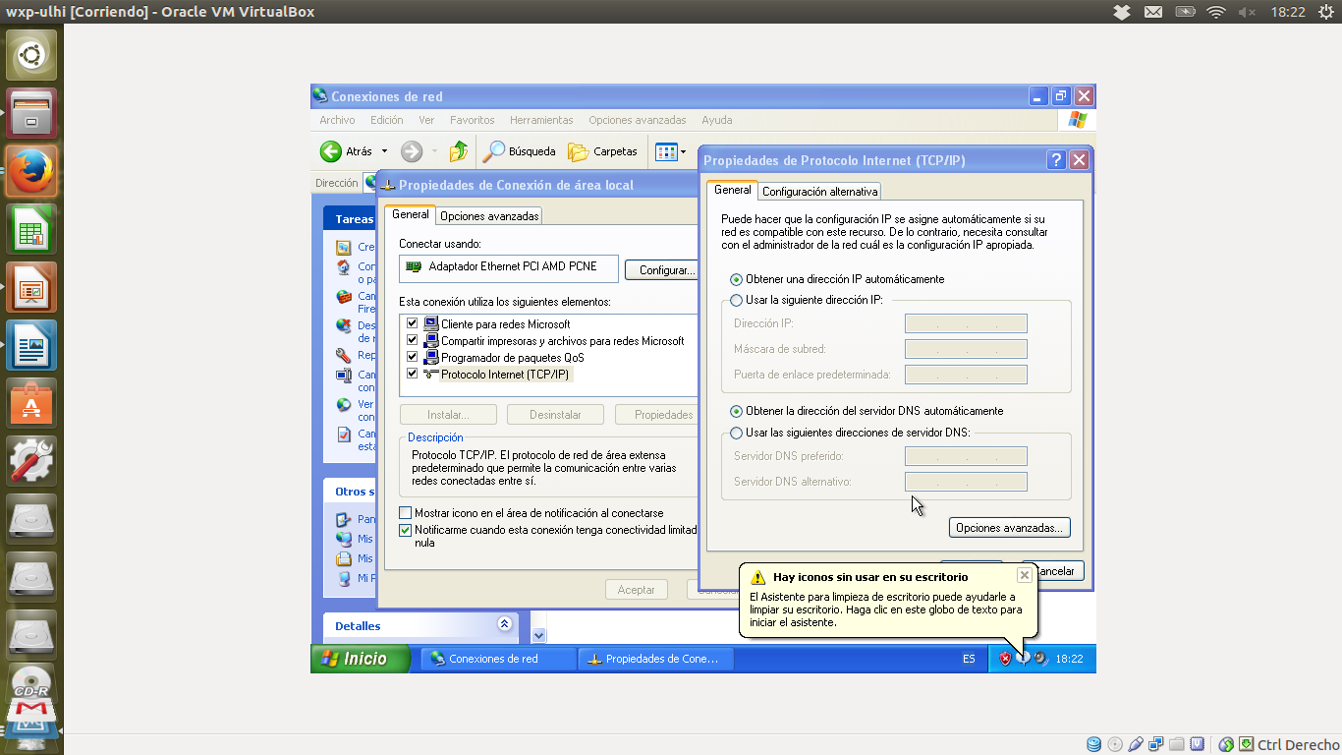The image size is (1342, 755).
Task: Select 'Usar las siguientes direcciones de servidor DNS'
Action: click(x=737, y=433)
